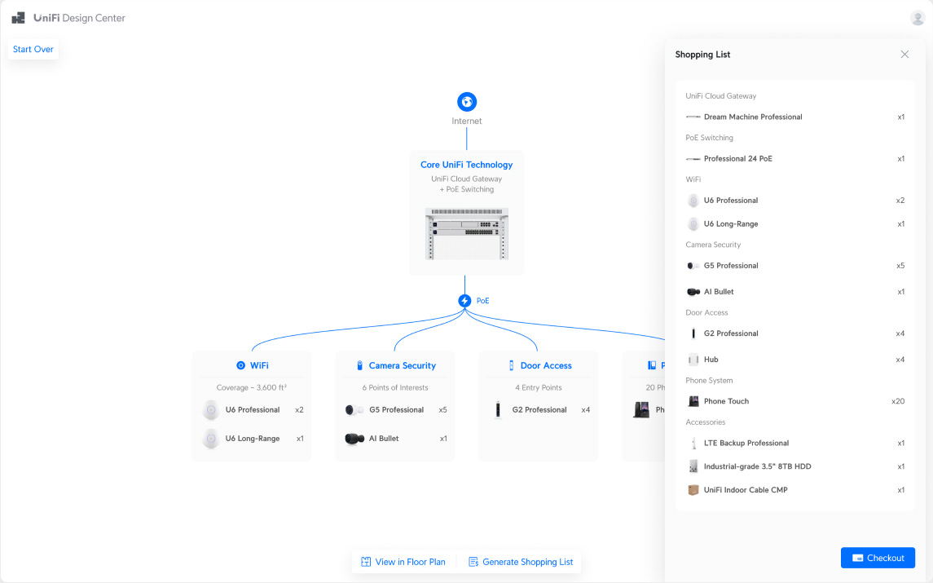Click the G2 Professional reader icon in Door card
Screen dimensions: 933x583
click(498, 409)
